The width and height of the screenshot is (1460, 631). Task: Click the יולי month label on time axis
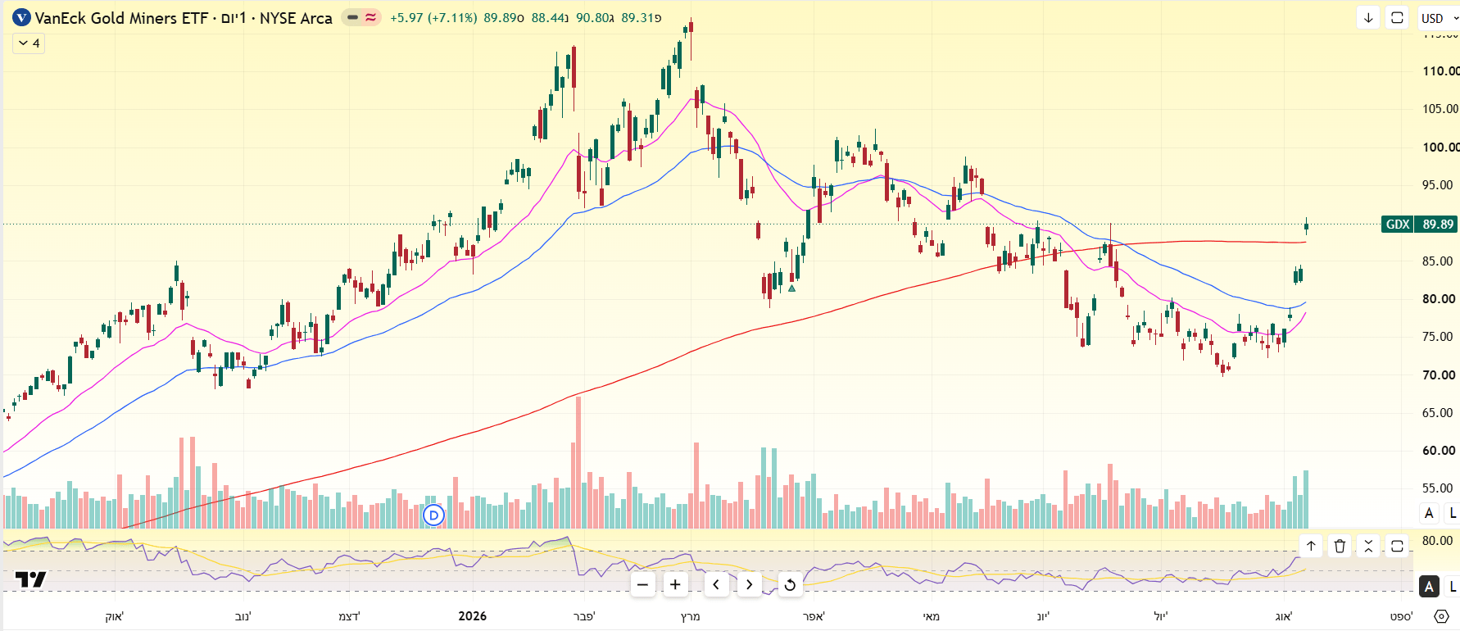point(1160,616)
